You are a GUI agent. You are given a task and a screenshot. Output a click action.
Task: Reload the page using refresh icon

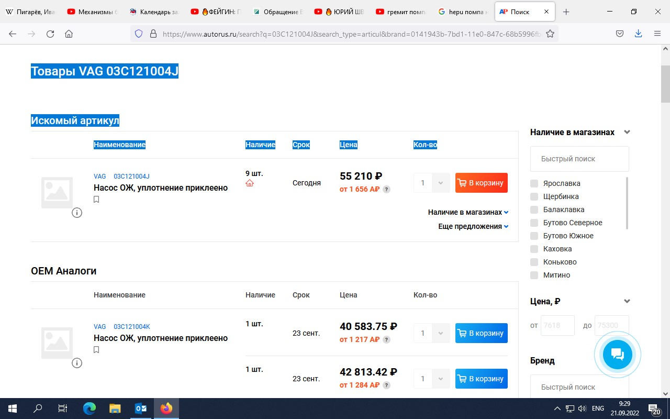coord(50,34)
